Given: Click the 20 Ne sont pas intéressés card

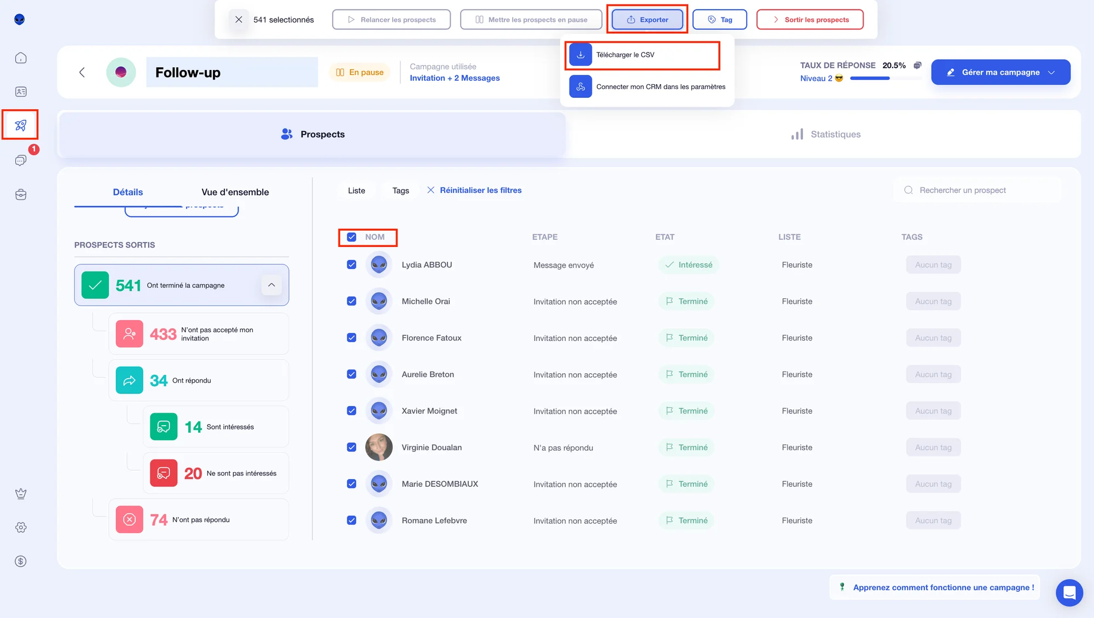Looking at the screenshot, I should click(216, 473).
